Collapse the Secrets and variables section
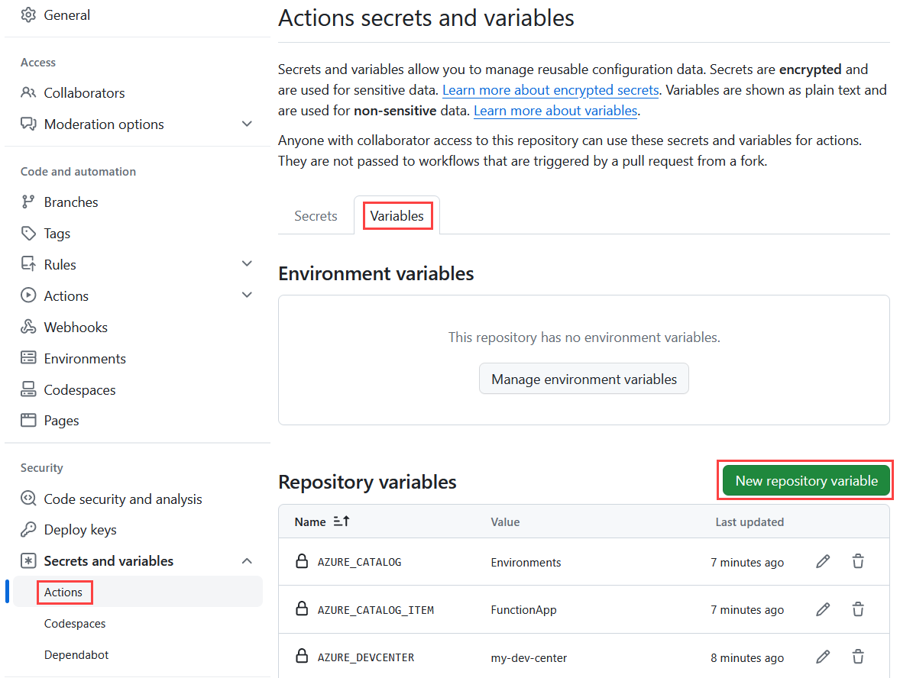This screenshot has width=900, height=678. (x=247, y=560)
